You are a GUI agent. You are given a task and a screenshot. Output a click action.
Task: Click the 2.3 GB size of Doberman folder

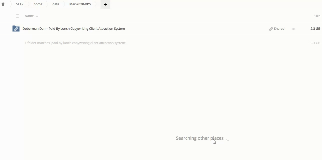point(315,29)
